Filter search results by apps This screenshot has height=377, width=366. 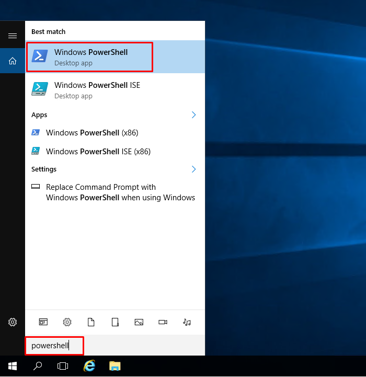(43, 322)
